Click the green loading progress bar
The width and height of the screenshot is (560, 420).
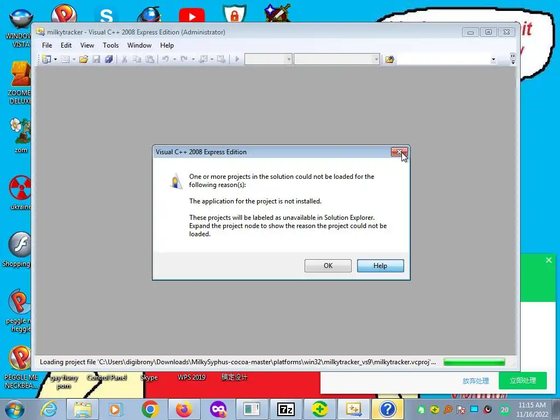click(474, 362)
